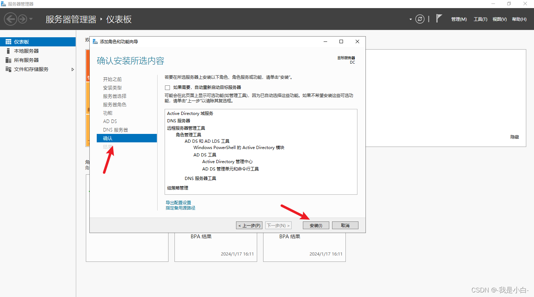Click AD DS 和 AD LDS 工具 entry
Image resolution: width=534 pixels, height=297 pixels.
207,141
